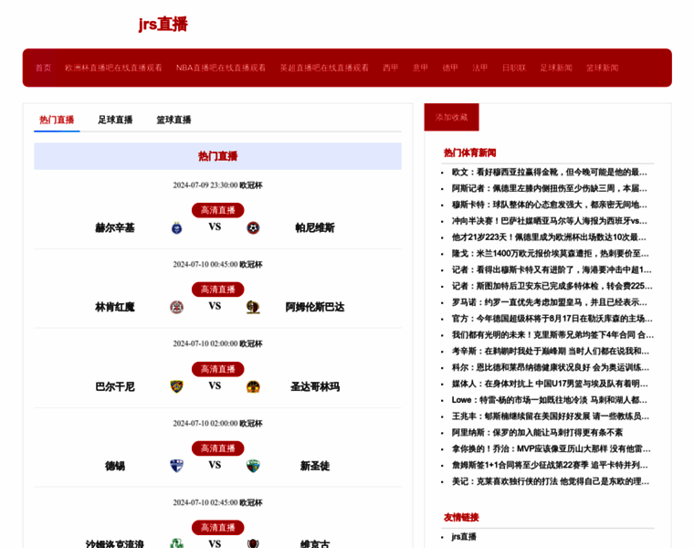The width and height of the screenshot is (694, 548).
Task: Select 西甲 in navigation bar
Action: [391, 68]
